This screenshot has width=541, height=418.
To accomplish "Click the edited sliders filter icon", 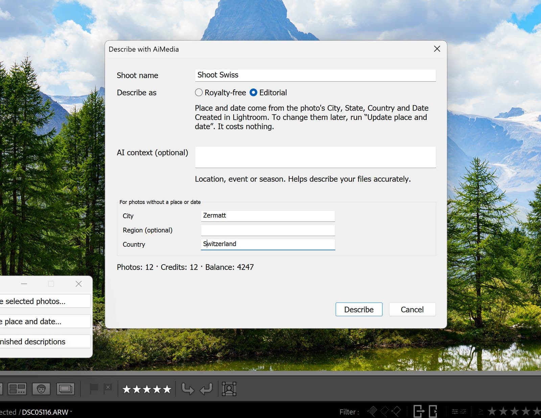I will tap(455, 412).
